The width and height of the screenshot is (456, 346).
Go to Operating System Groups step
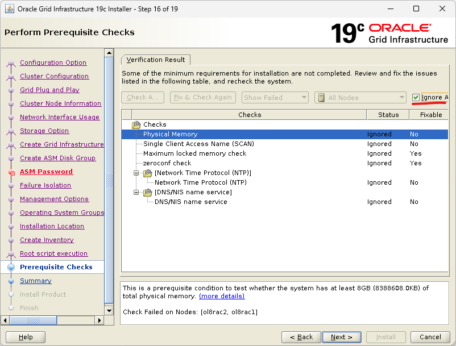pyautogui.click(x=61, y=212)
